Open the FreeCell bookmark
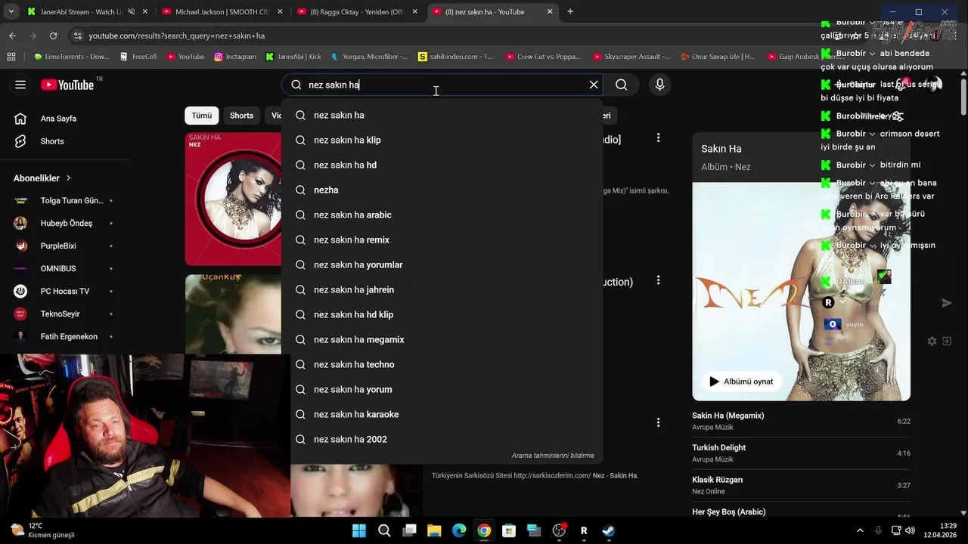968x544 pixels. (138, 56)
